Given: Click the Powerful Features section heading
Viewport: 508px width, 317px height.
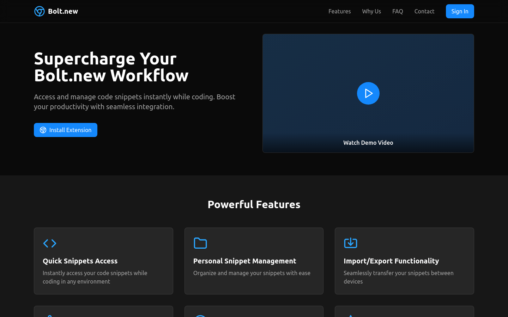Looking at the screenshot, I should [254, 204].
